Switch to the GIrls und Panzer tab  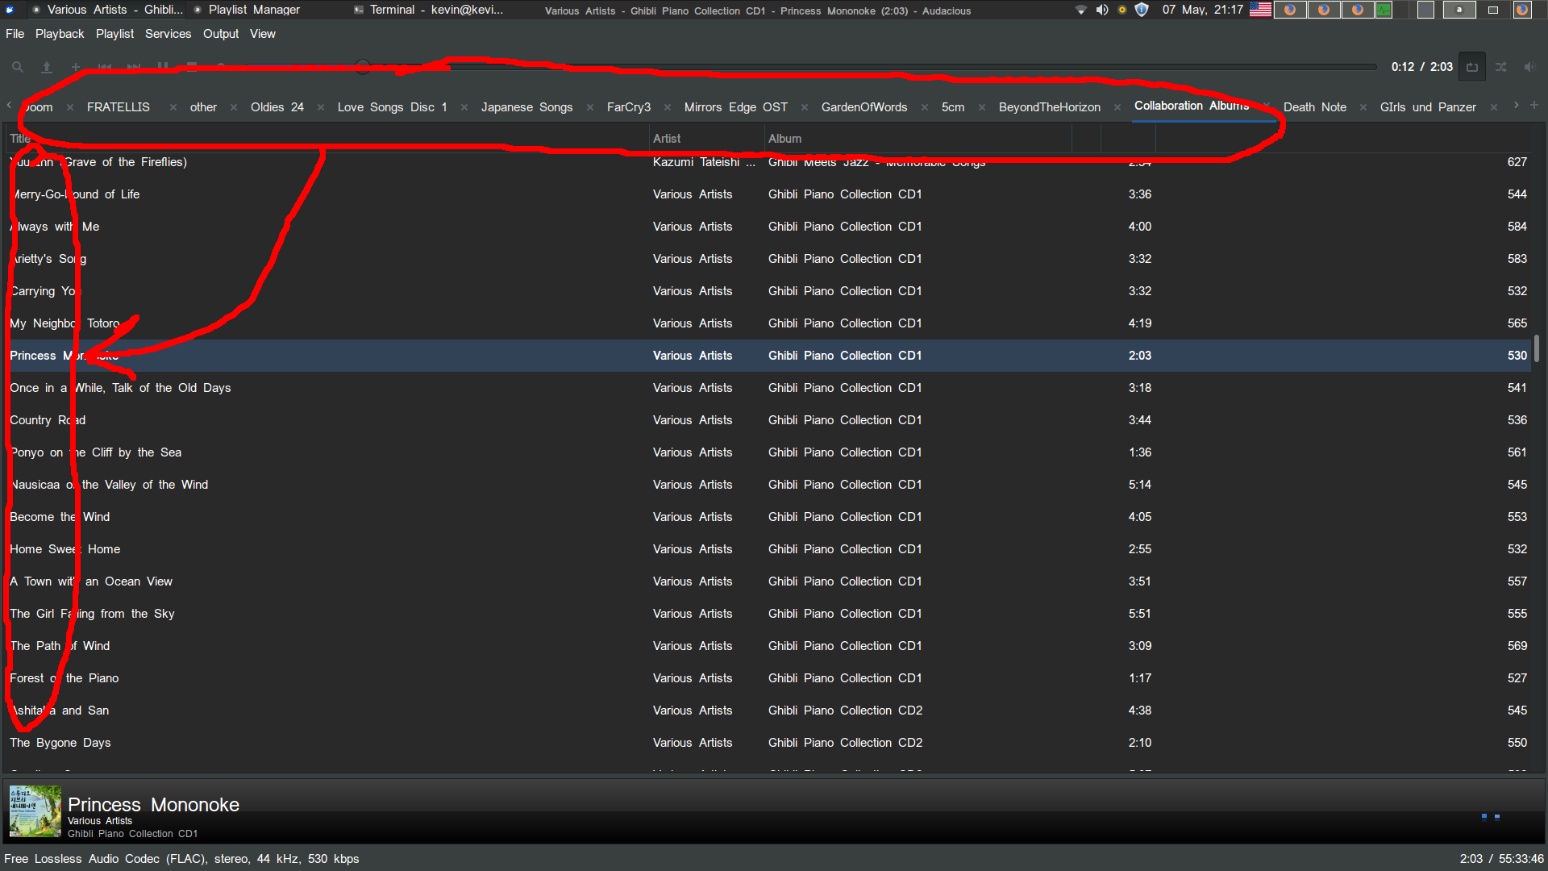(x=1428, y=107)
